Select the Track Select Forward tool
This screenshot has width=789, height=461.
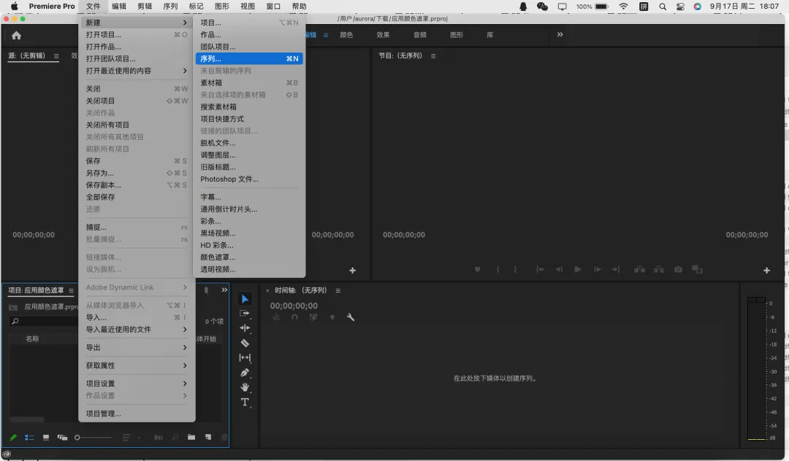click(245, 314)
